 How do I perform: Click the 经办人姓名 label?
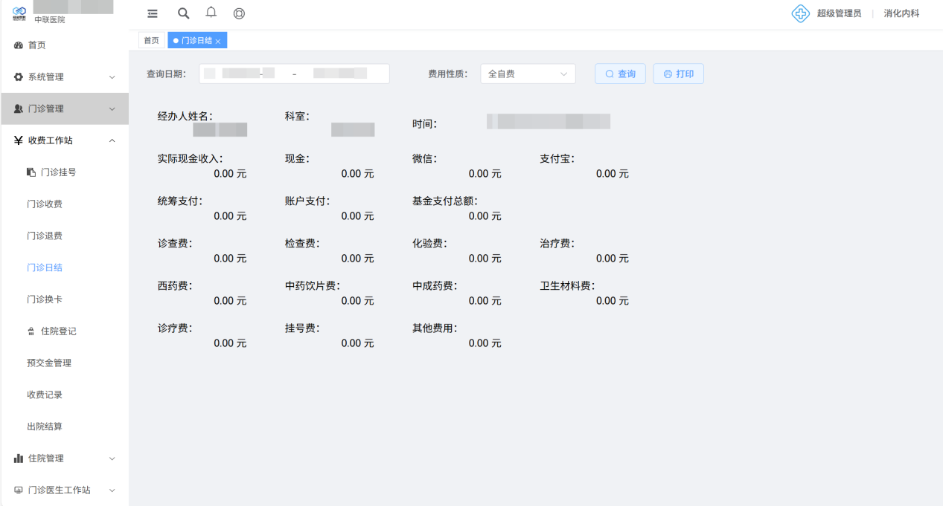click(185, 116)
